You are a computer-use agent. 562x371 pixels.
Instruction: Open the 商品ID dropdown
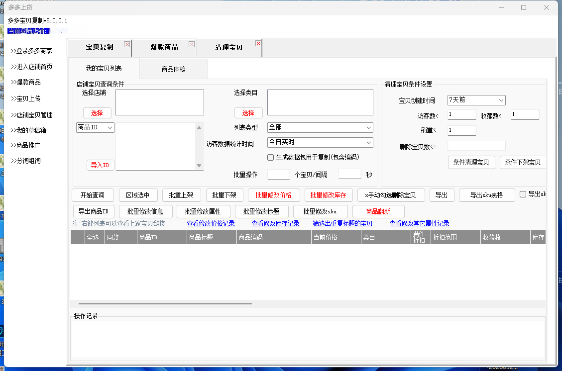tap(95, 127)
